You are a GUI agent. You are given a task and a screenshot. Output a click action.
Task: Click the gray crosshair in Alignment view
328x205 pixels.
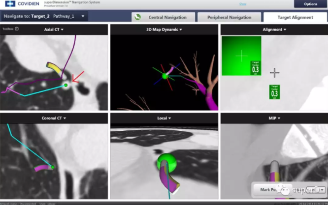[x=274, y=73]
